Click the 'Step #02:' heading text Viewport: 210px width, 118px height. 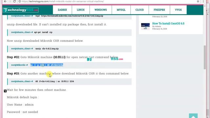click(x=13, y=57)
